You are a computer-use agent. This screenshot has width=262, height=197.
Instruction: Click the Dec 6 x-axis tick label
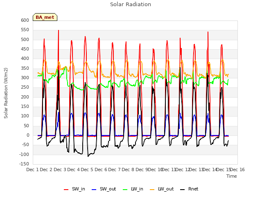(101, 170)
